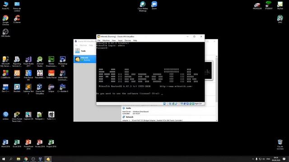The height and width of the screenshot is (162, 289).
Task: Select Oracle VM VirtualBox desktop shortcut
Action: point(40,89)
